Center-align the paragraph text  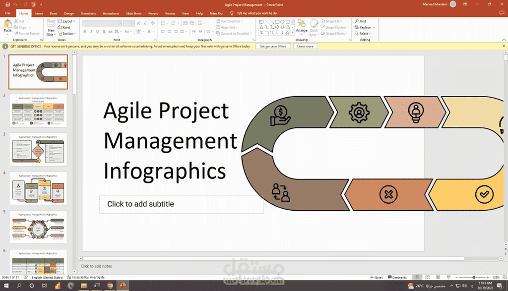[x=169, y=32]
